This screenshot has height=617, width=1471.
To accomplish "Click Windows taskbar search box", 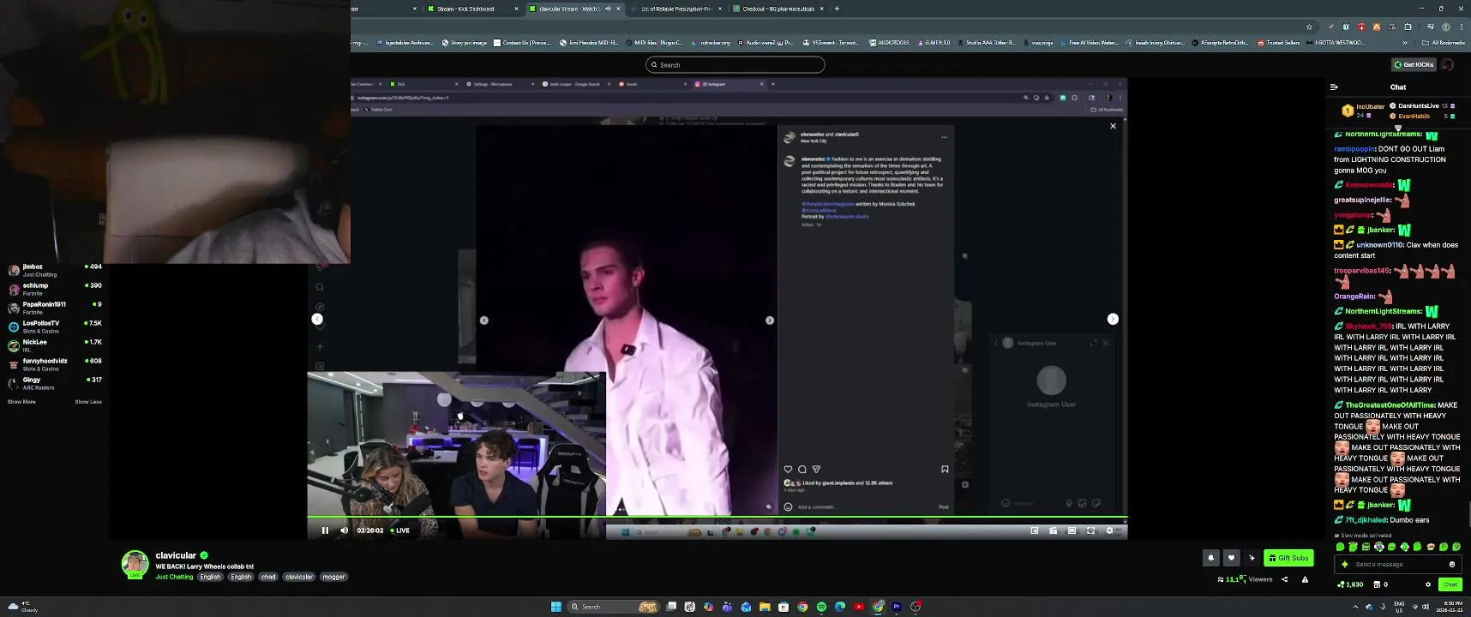I will coord(613,607).
